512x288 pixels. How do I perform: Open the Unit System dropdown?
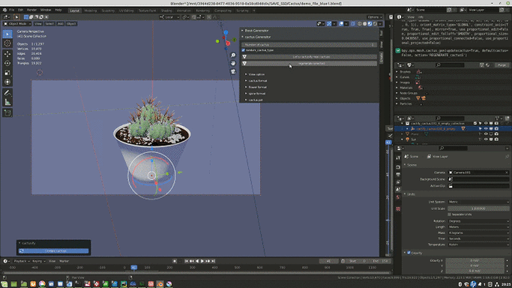478,202
